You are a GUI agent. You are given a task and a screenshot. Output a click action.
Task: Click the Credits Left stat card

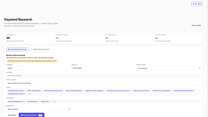(29, 38)
